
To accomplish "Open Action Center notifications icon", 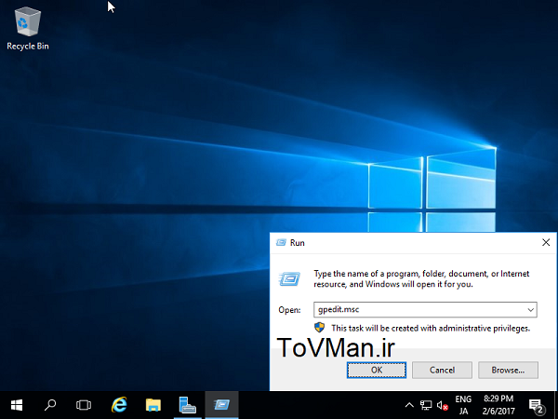I will [536, 405].
